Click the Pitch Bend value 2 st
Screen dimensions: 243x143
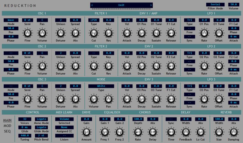pos(41,136)
